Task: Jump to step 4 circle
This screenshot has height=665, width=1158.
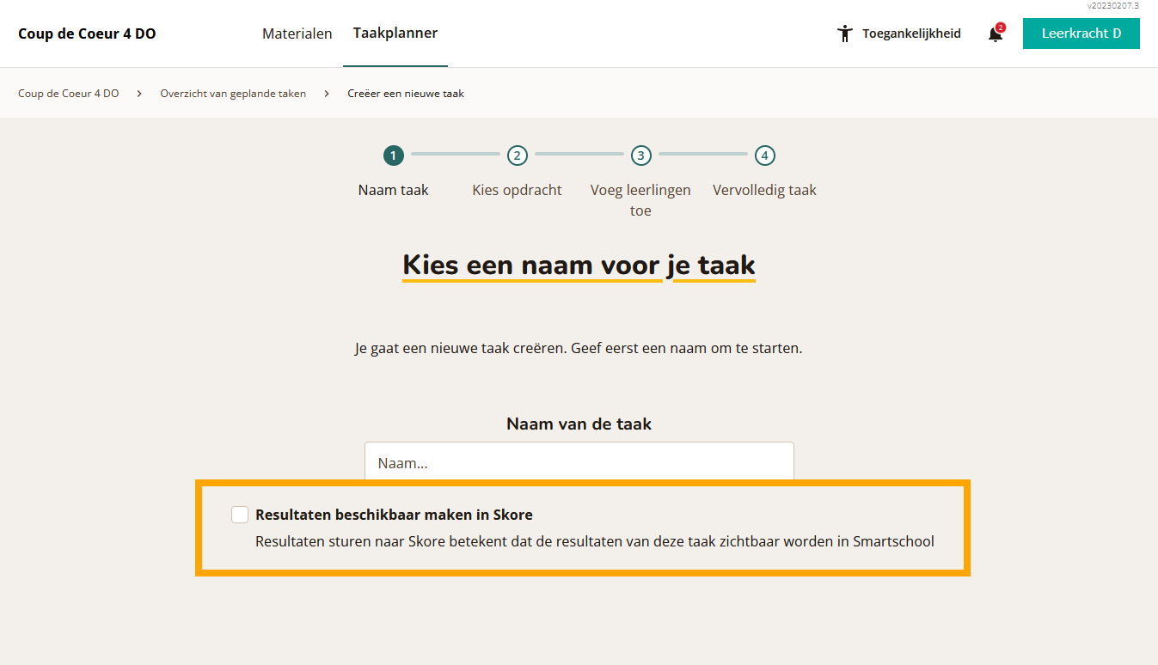Action: click(765, 156)
